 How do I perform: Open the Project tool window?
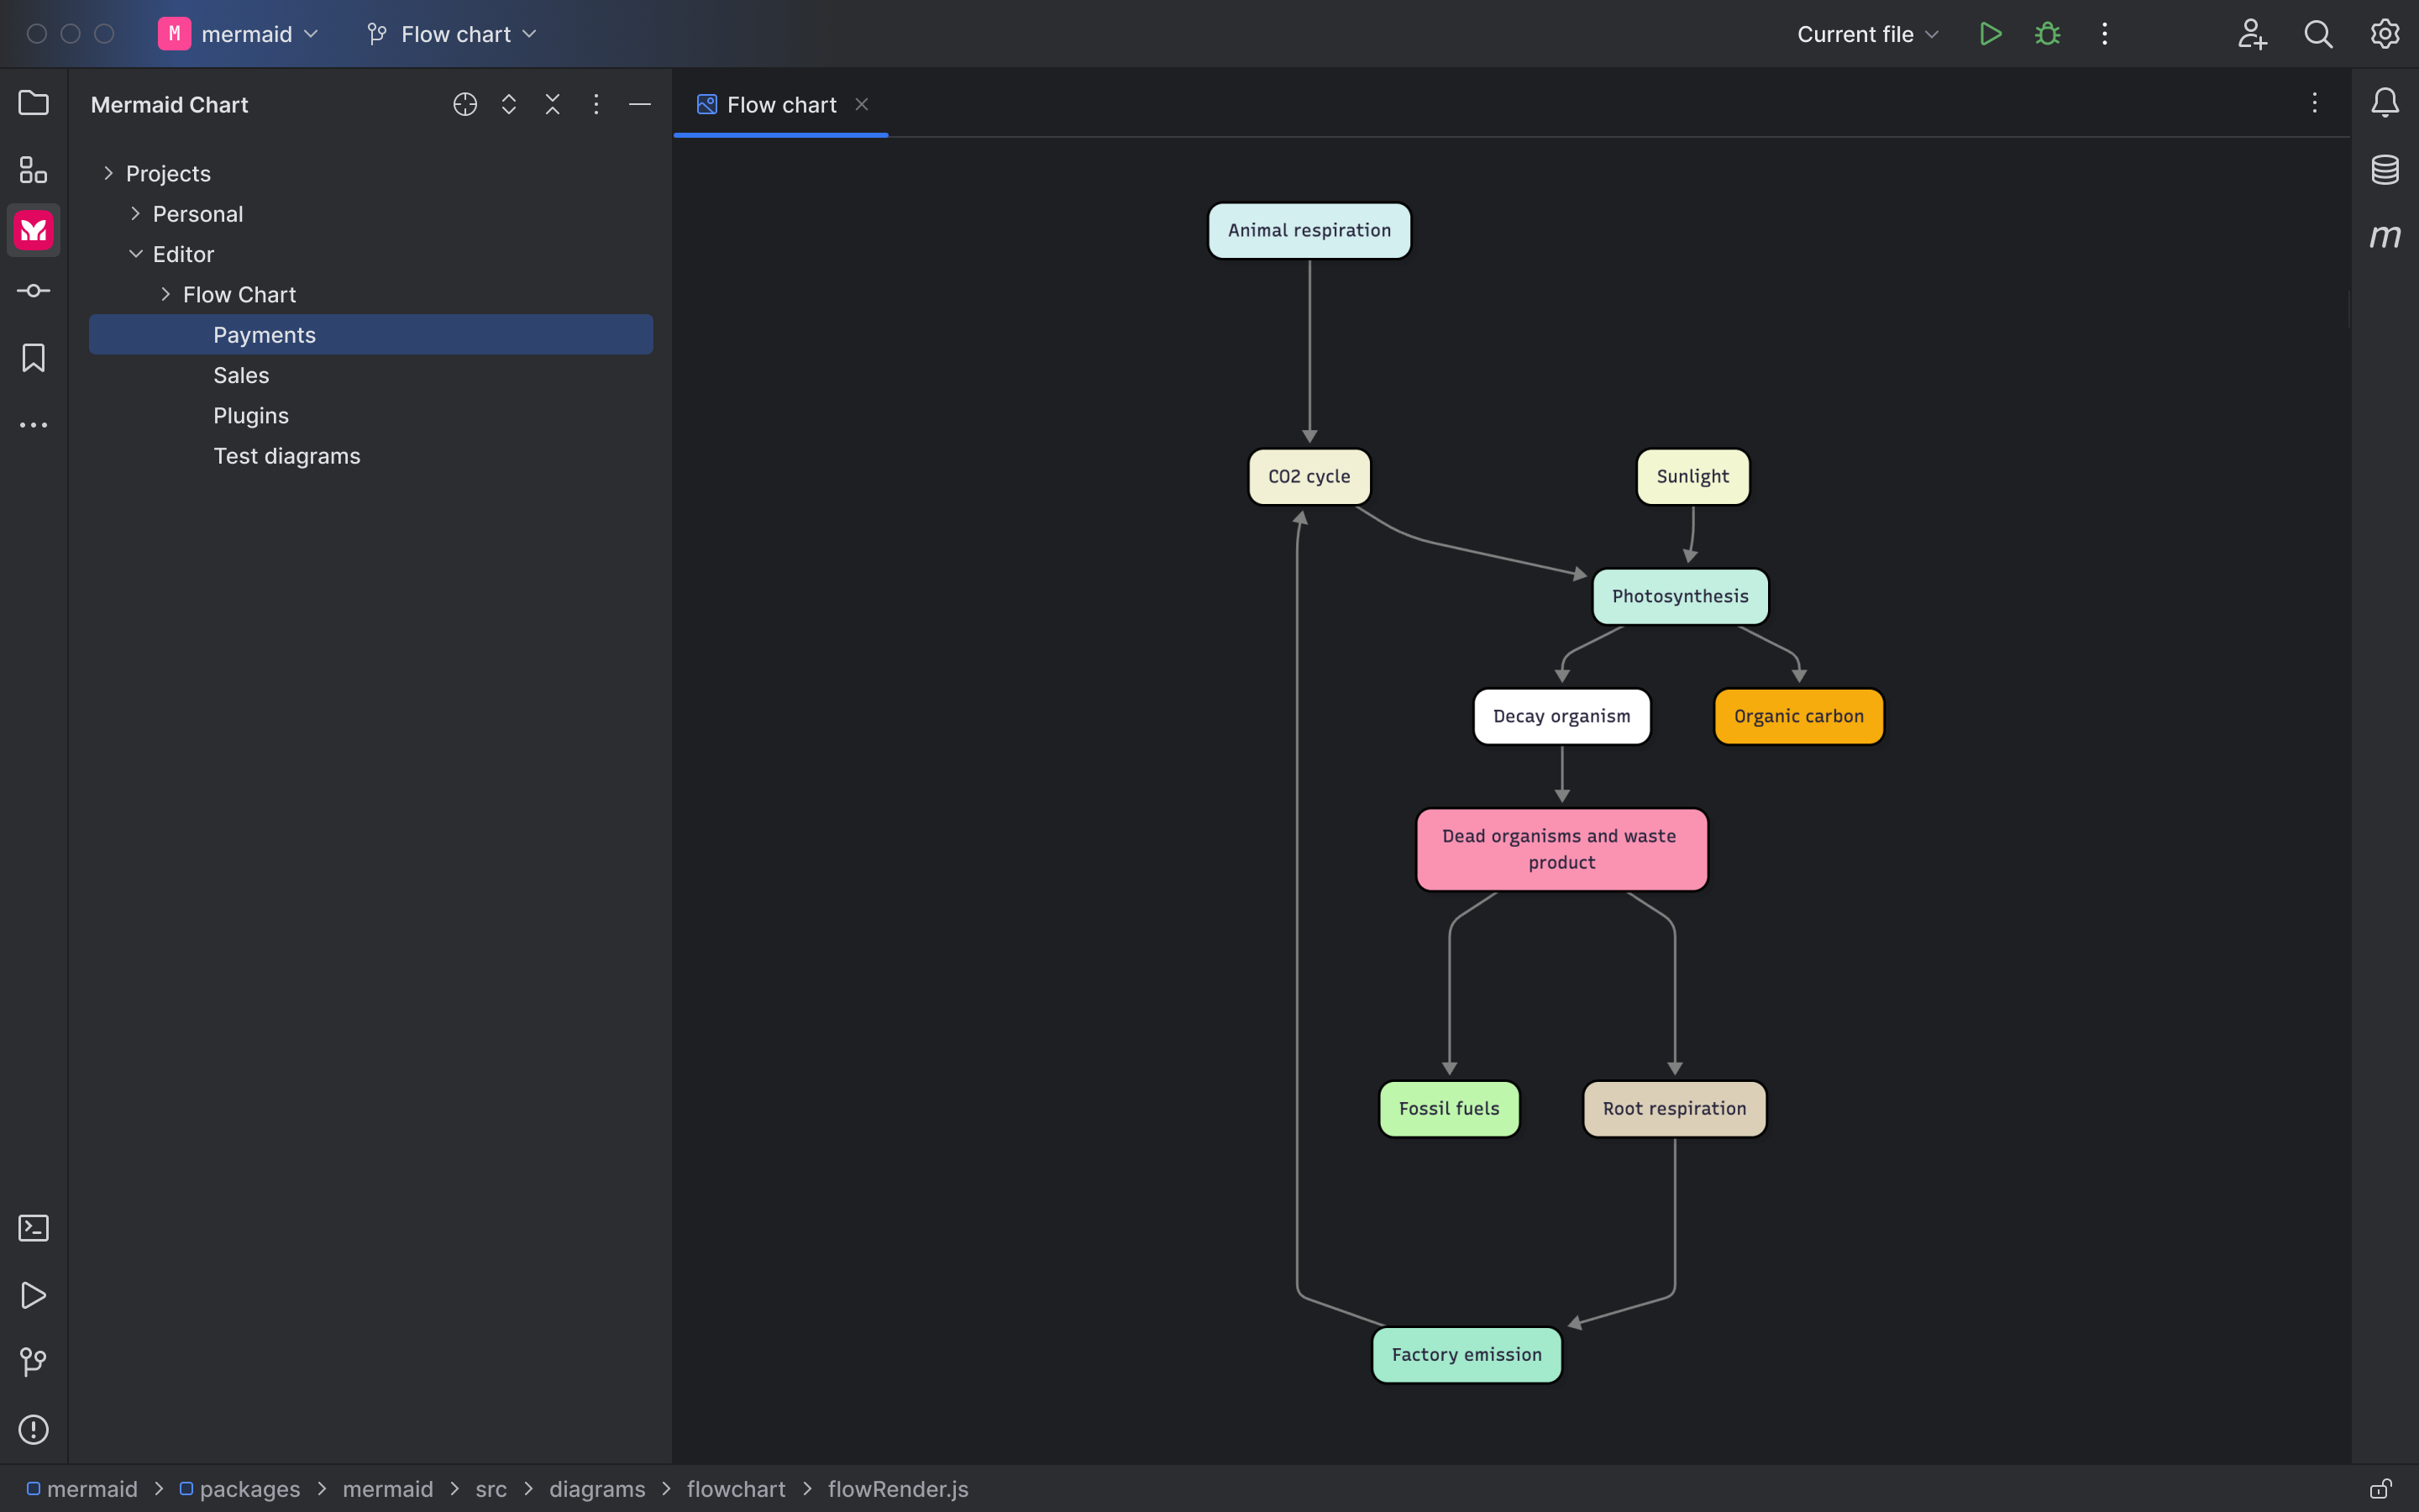[33, 103]
